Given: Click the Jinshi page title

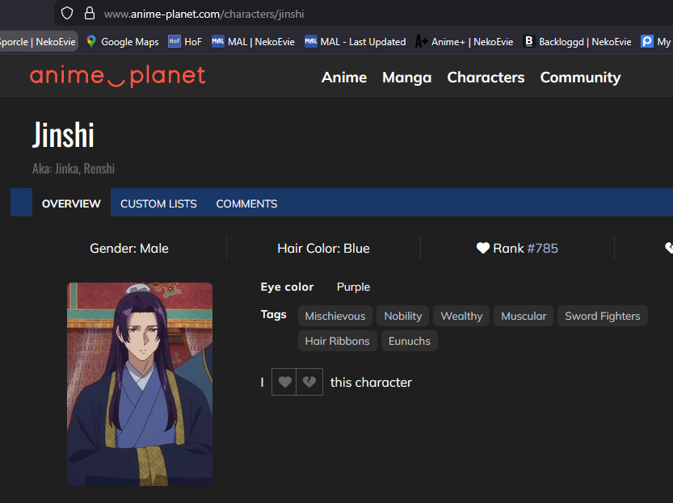Looking at the screenshot, I should [64, 135].
